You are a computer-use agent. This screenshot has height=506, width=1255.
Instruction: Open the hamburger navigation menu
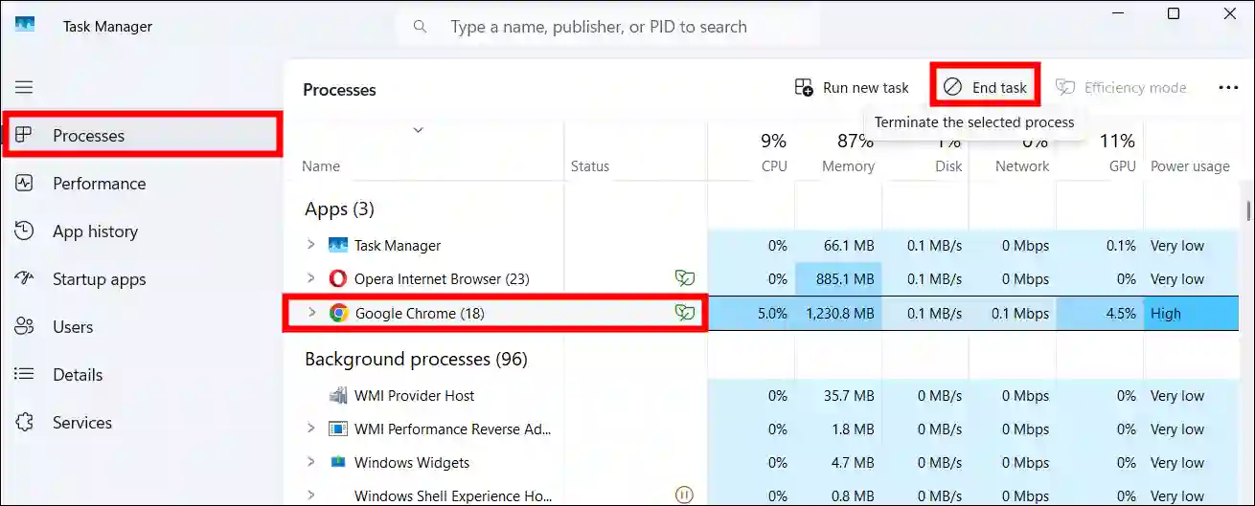(x=24, y=87)
